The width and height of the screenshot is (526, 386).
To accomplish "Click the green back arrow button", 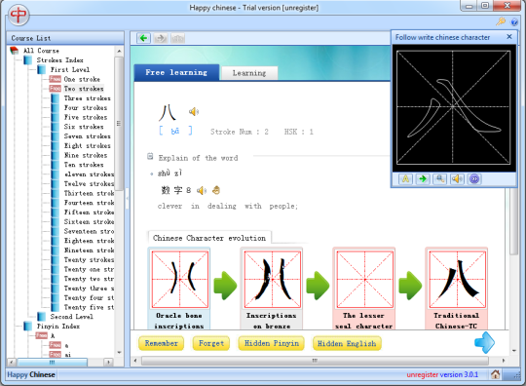I will click(143, 38).
